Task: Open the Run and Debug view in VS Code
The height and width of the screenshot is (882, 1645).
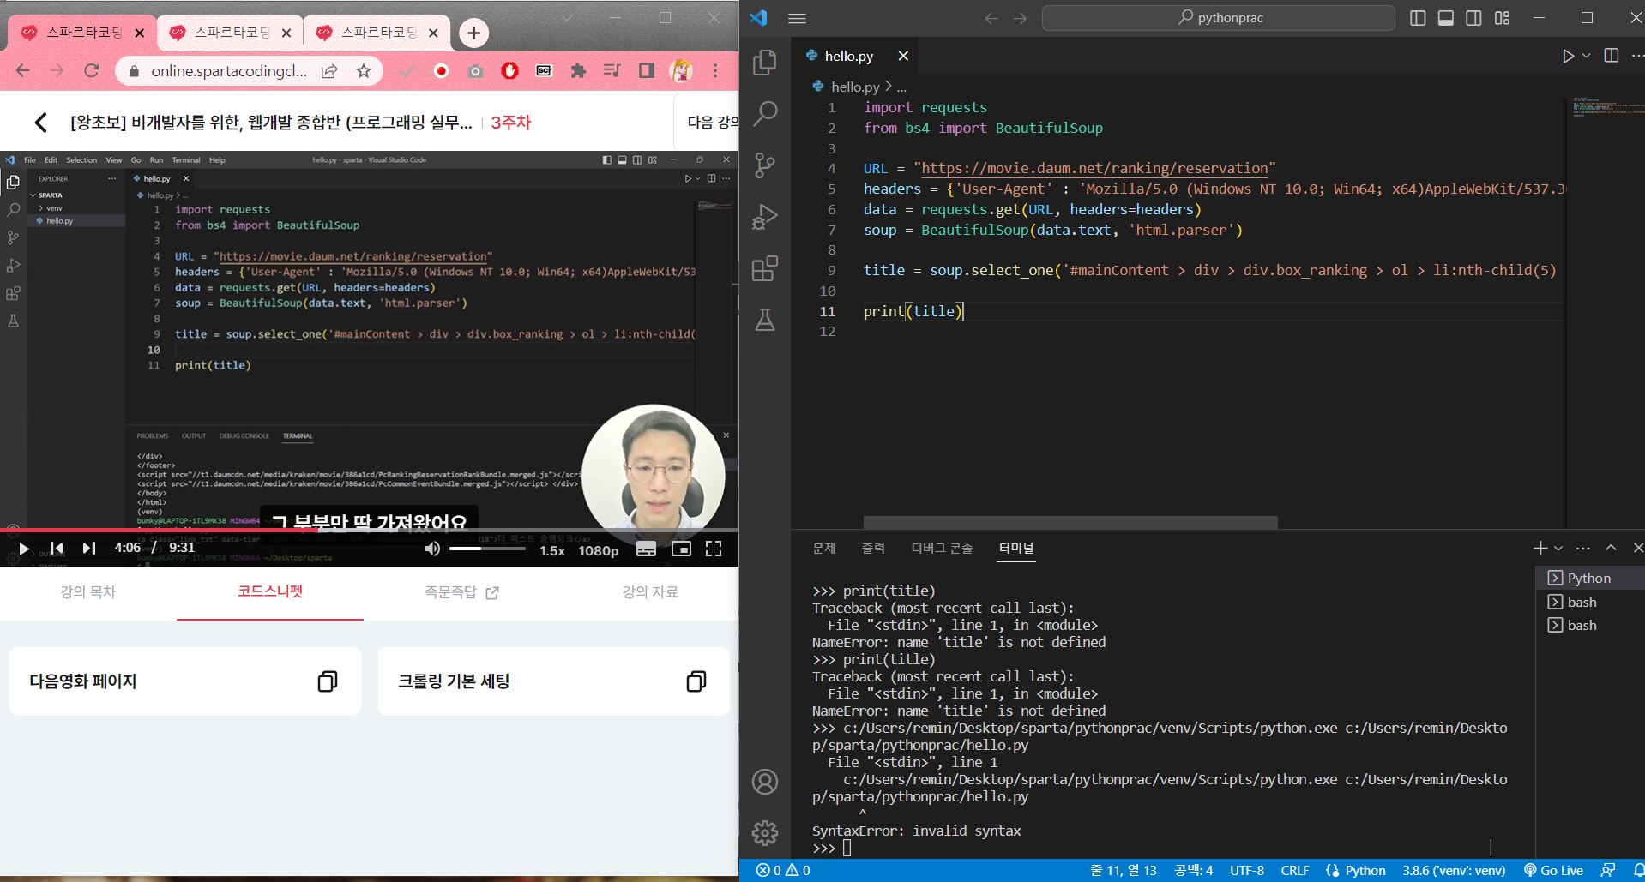Action: pyautogui.click(x=764, y=217)
